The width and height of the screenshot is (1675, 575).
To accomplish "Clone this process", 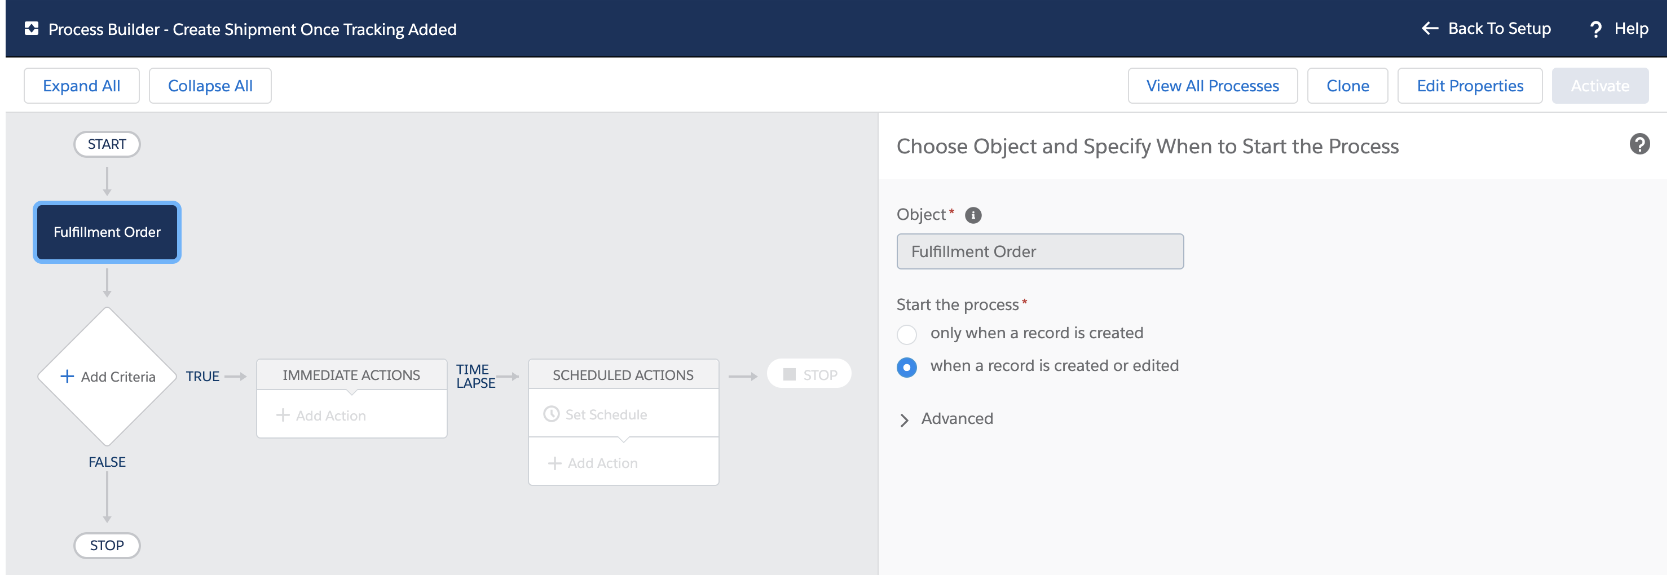I will (x=1347, y=86).
